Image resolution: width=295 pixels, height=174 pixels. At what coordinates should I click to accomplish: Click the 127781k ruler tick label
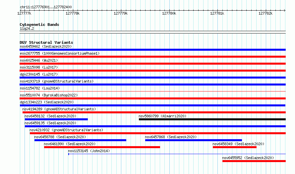[x=217, y=13]
